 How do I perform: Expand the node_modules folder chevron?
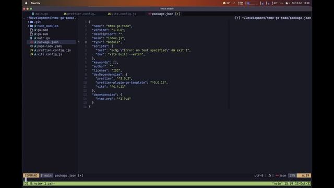(28, 26)
